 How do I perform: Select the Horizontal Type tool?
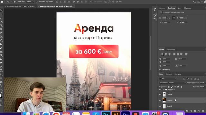click(1, 70)
